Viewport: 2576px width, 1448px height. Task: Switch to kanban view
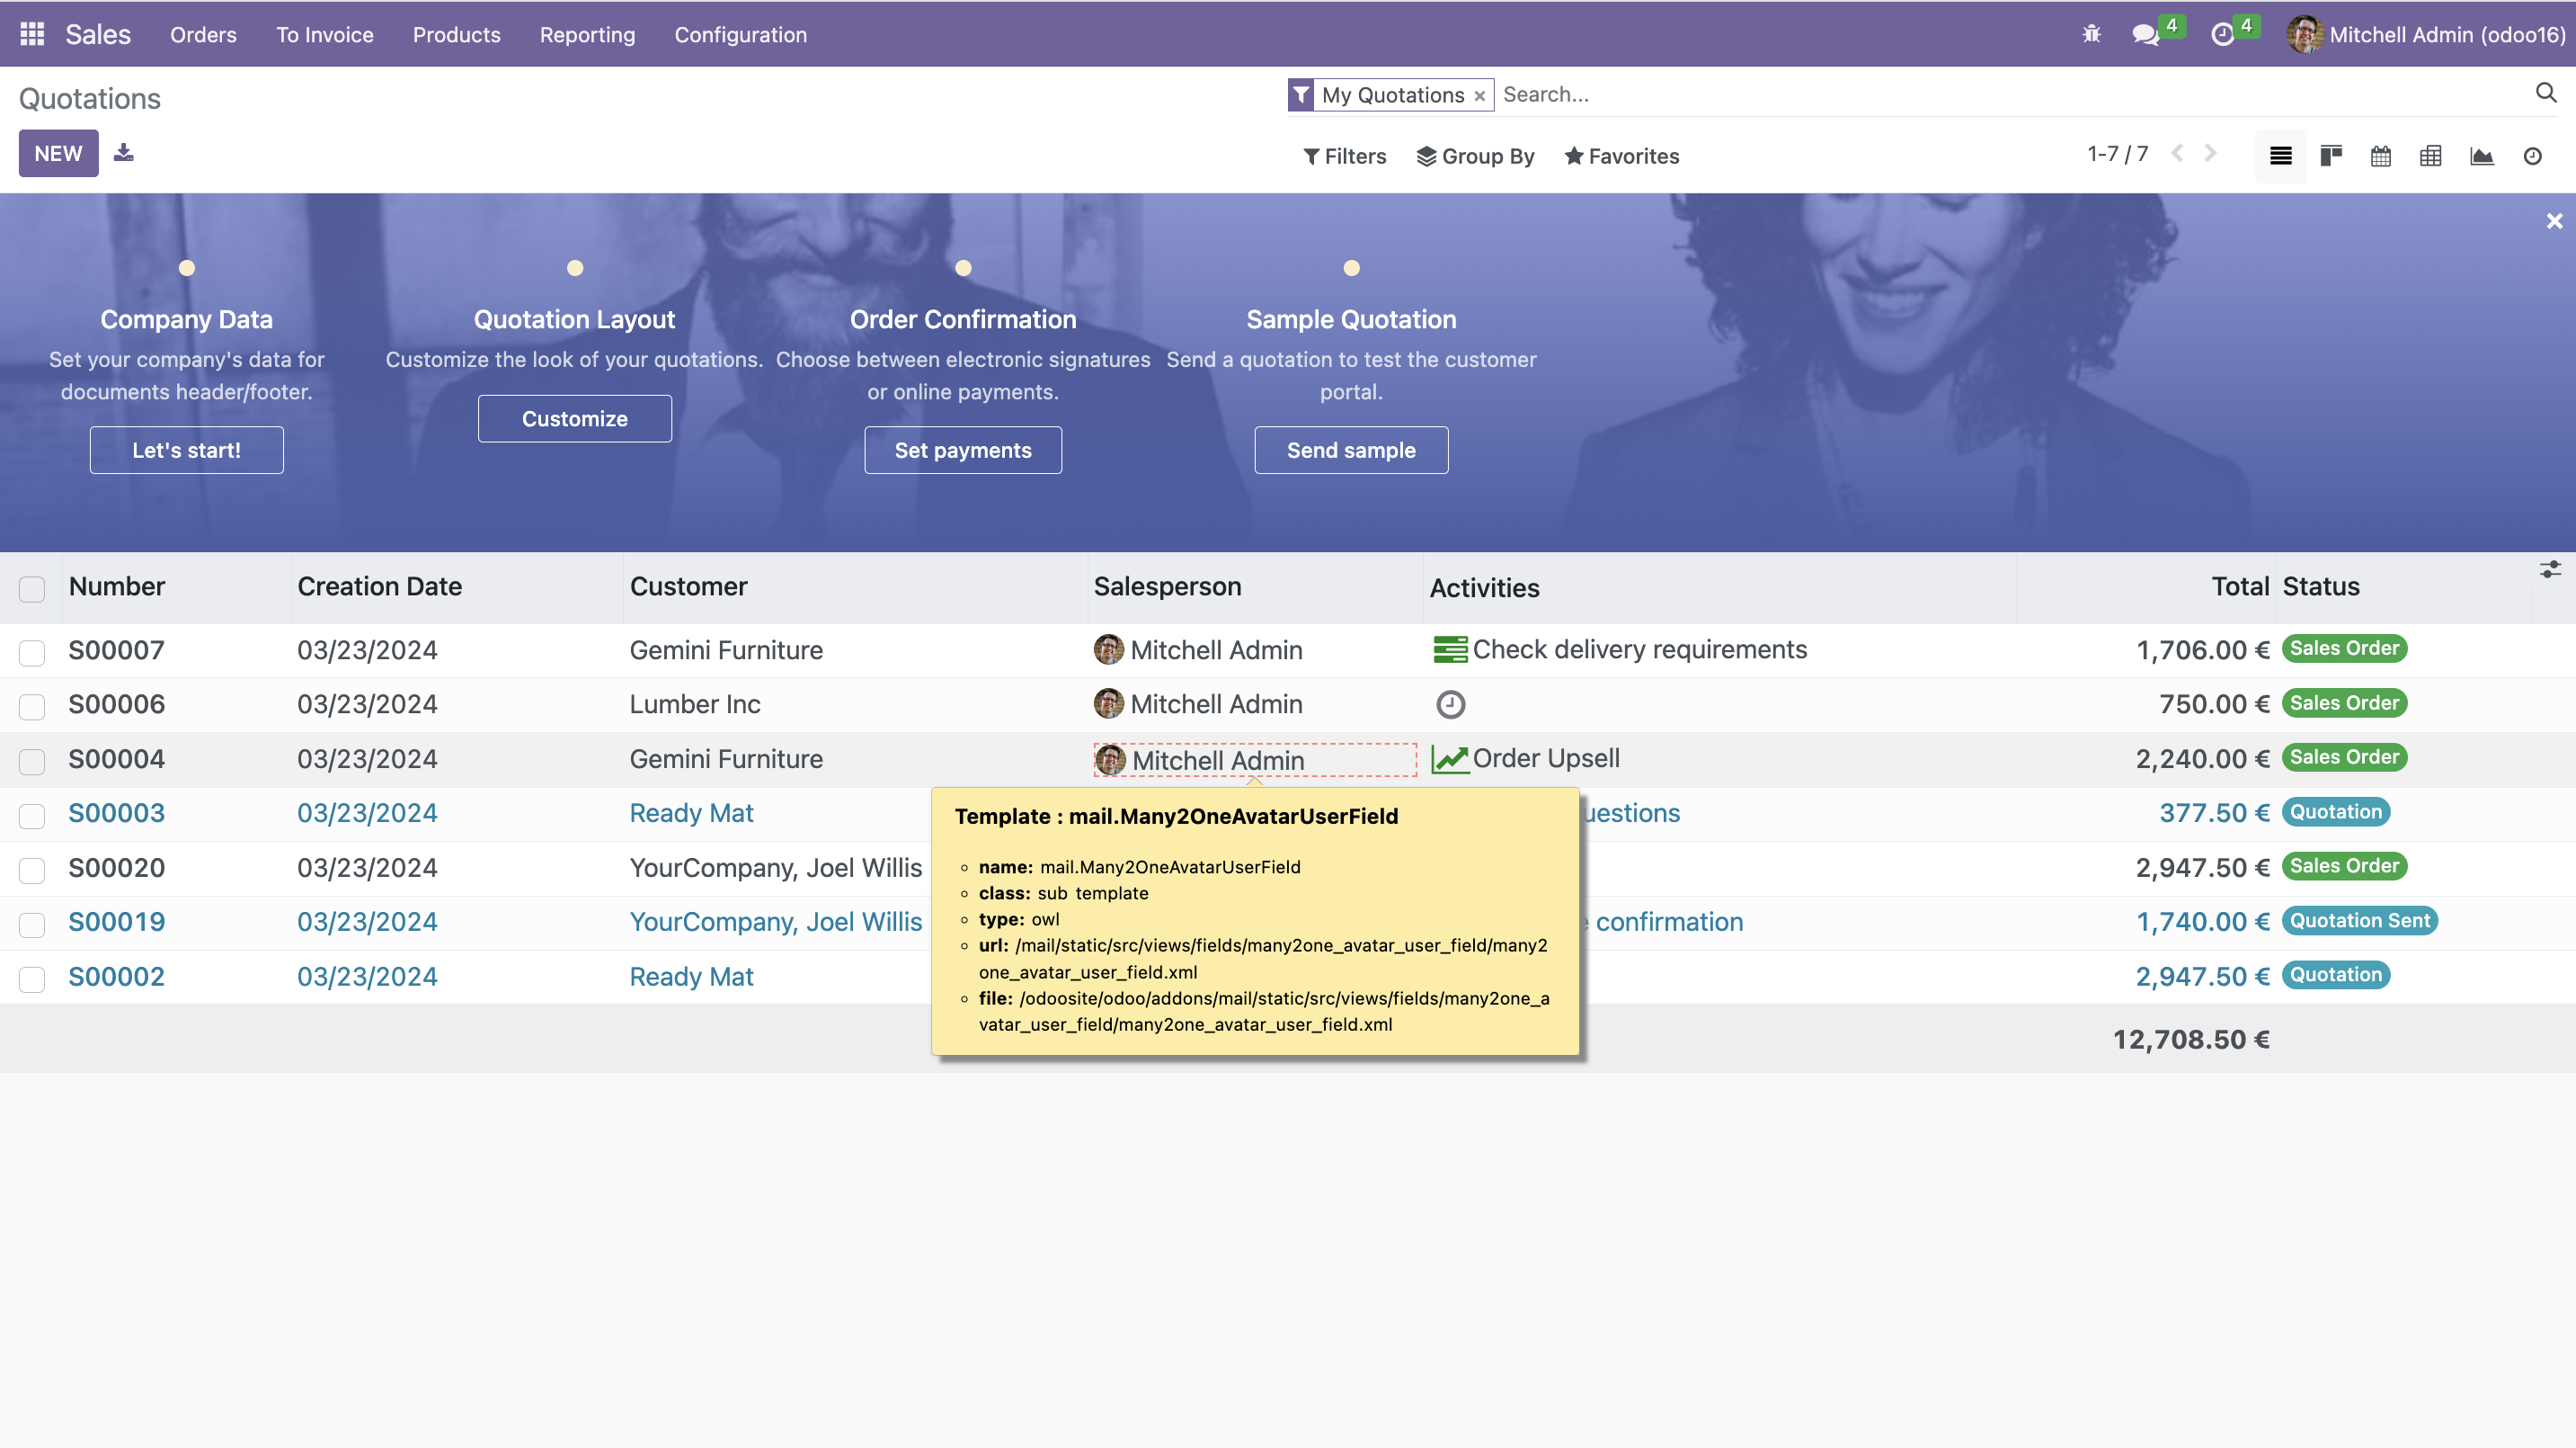coord(2331,155)
